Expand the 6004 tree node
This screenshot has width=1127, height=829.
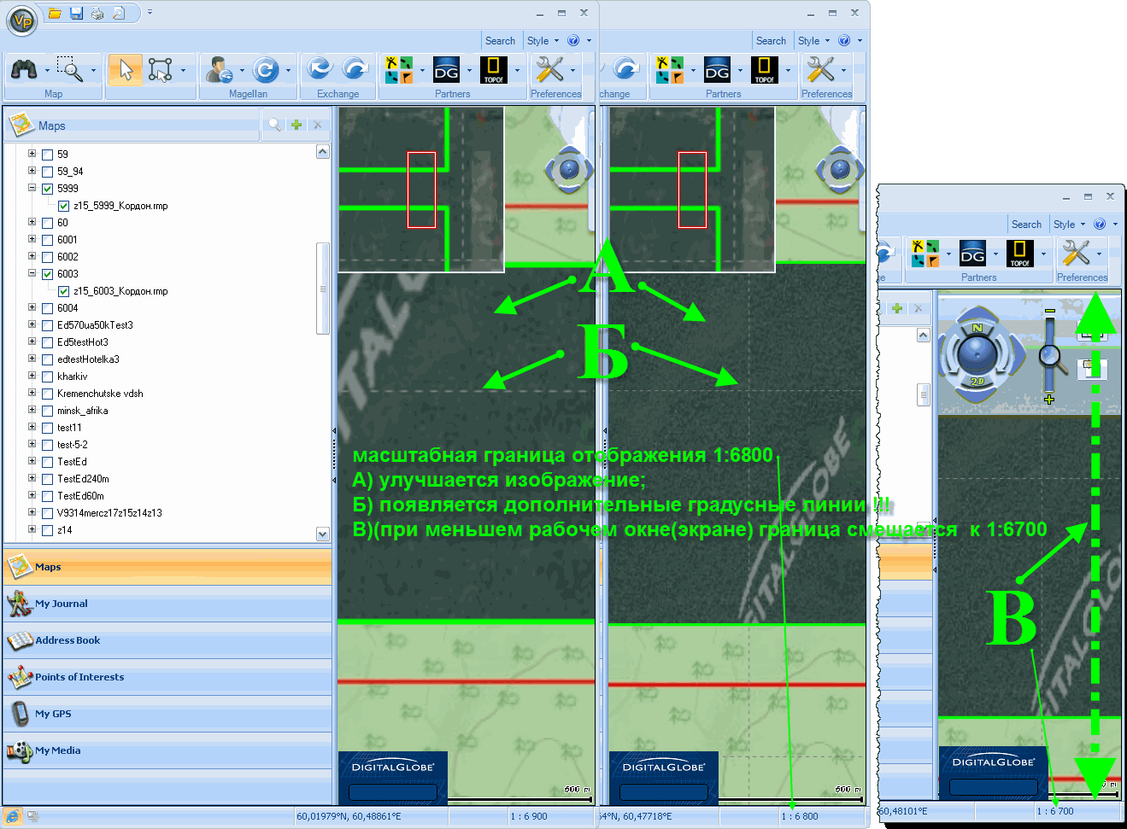click(32, 307)
